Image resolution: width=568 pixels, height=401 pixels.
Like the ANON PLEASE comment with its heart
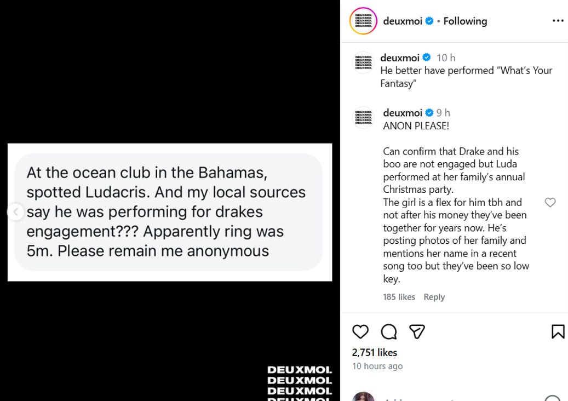tap(550, 202)
